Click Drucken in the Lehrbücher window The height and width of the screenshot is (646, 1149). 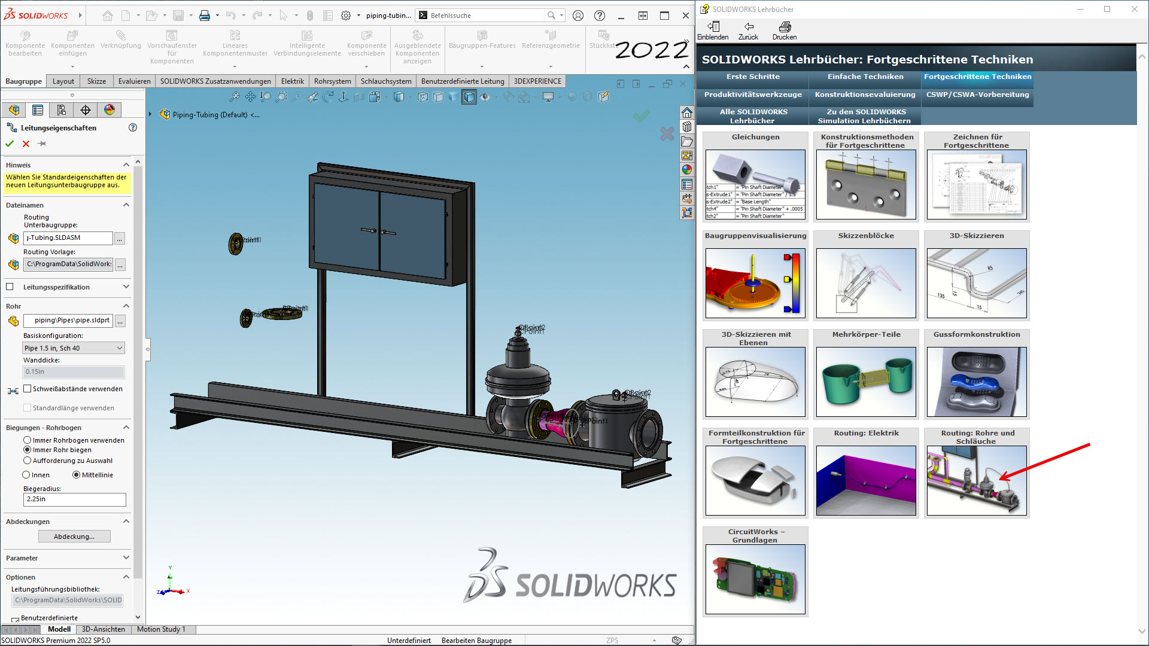[785, 31]
